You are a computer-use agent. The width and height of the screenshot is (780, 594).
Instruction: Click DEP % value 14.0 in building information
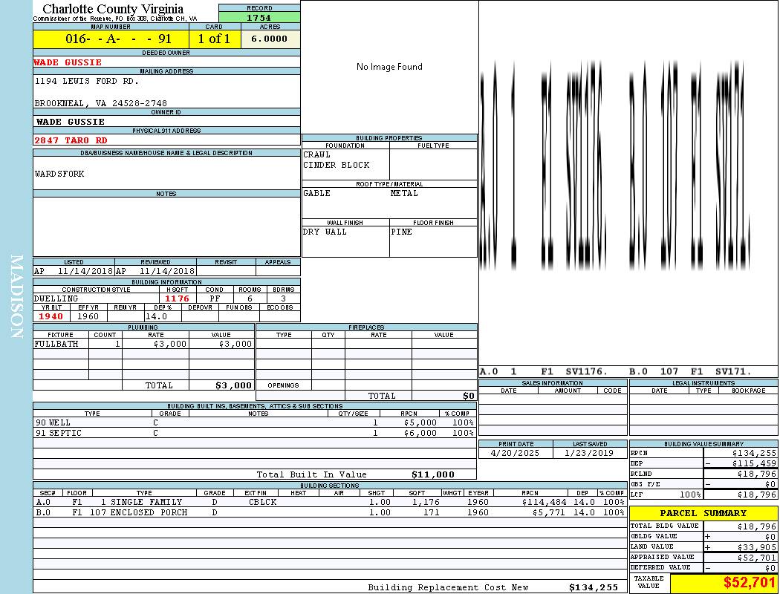(156, 316)
